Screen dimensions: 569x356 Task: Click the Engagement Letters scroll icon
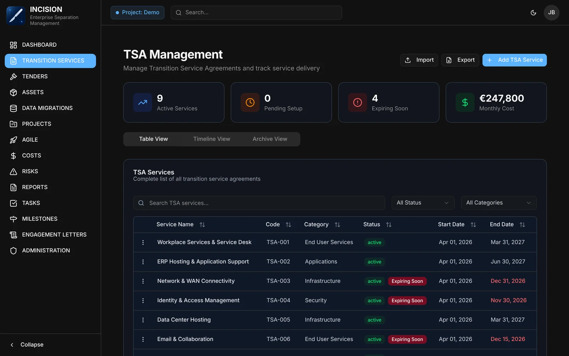[x=14, y=235]
